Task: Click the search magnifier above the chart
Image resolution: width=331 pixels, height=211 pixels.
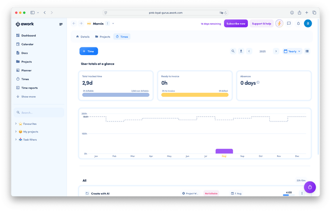Action: tap(233, 51)
